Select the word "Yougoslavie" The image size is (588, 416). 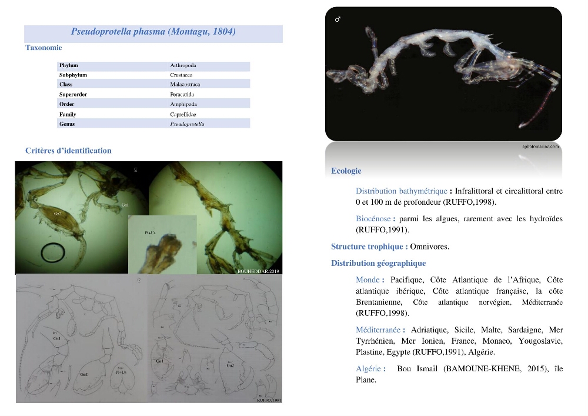tap(540, 341)
